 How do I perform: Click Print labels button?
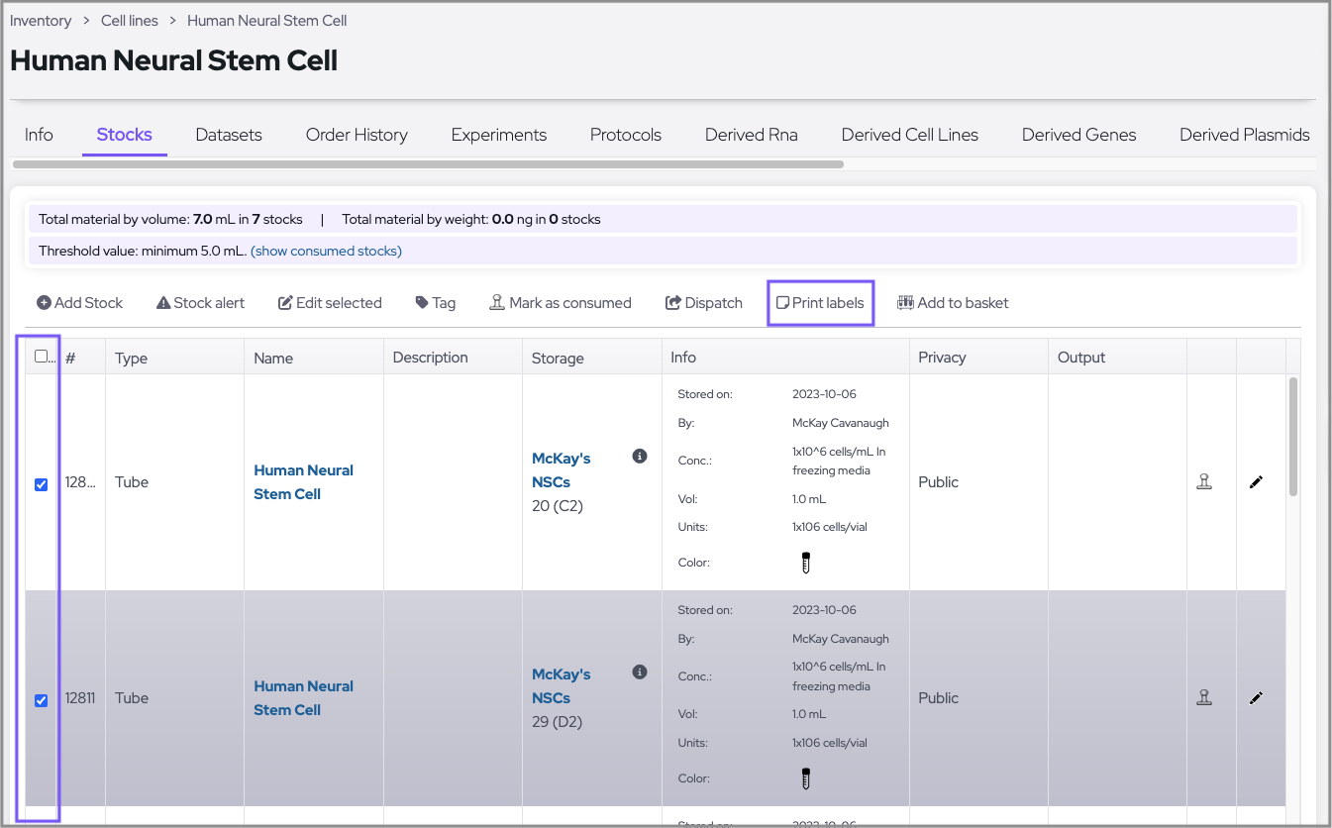tap(820, 303)
